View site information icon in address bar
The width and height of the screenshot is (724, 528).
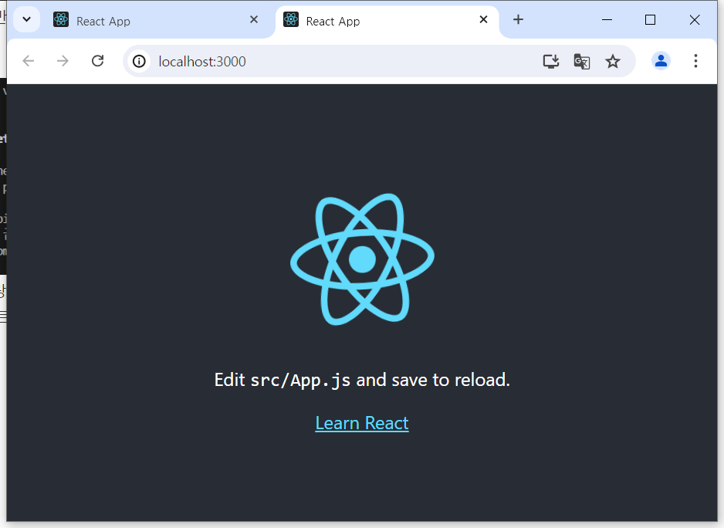(x=139, y=62)
